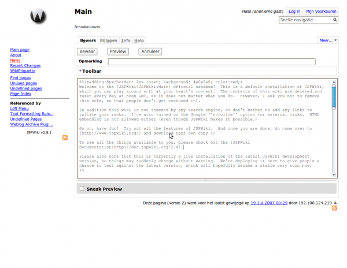
Task: Open the Undefined pages link in menu
Action: click(26, 88)
